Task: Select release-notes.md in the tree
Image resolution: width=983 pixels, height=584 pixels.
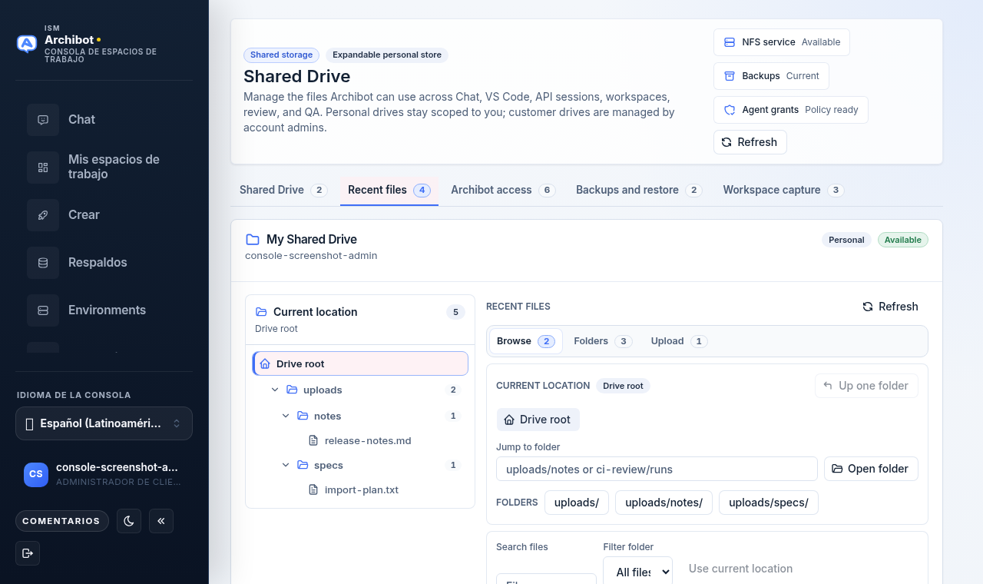Action: 368,441
